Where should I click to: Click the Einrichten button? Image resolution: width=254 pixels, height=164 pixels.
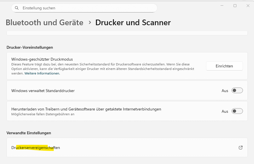pyautogui.click(x=224, y=66)
